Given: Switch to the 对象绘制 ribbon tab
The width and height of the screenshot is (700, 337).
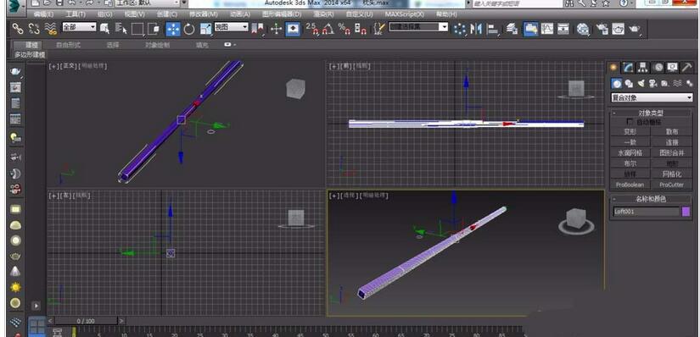Looking at the screenshot, I should coord(158,45).
